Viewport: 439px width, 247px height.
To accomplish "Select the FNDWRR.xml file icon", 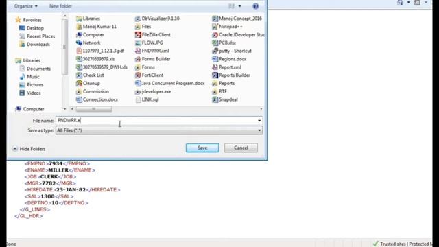I will click(138, 51).
